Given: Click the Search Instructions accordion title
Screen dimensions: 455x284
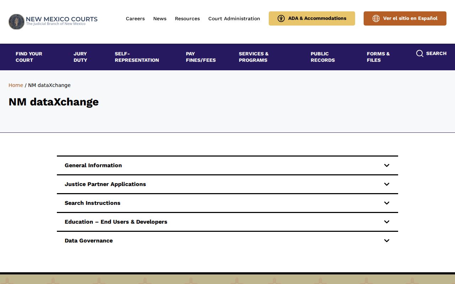Looking at the screenshot, I should tap(92, 203).
